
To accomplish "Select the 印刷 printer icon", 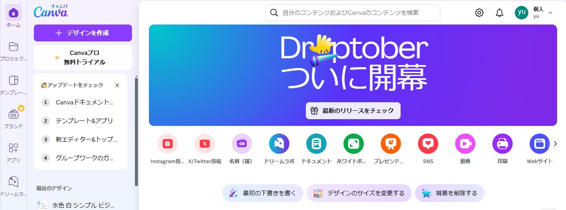I will 503,144.
